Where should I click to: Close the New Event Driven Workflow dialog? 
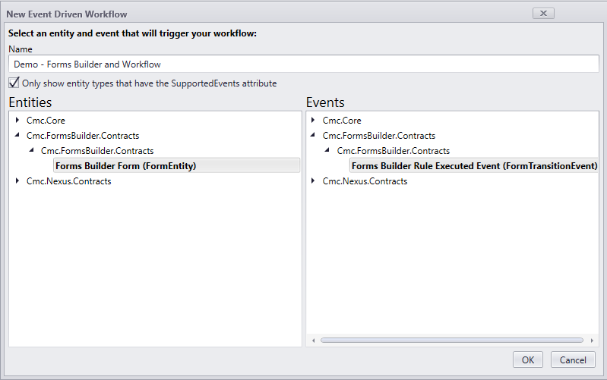pyautogui.click(x=543, y=13)
